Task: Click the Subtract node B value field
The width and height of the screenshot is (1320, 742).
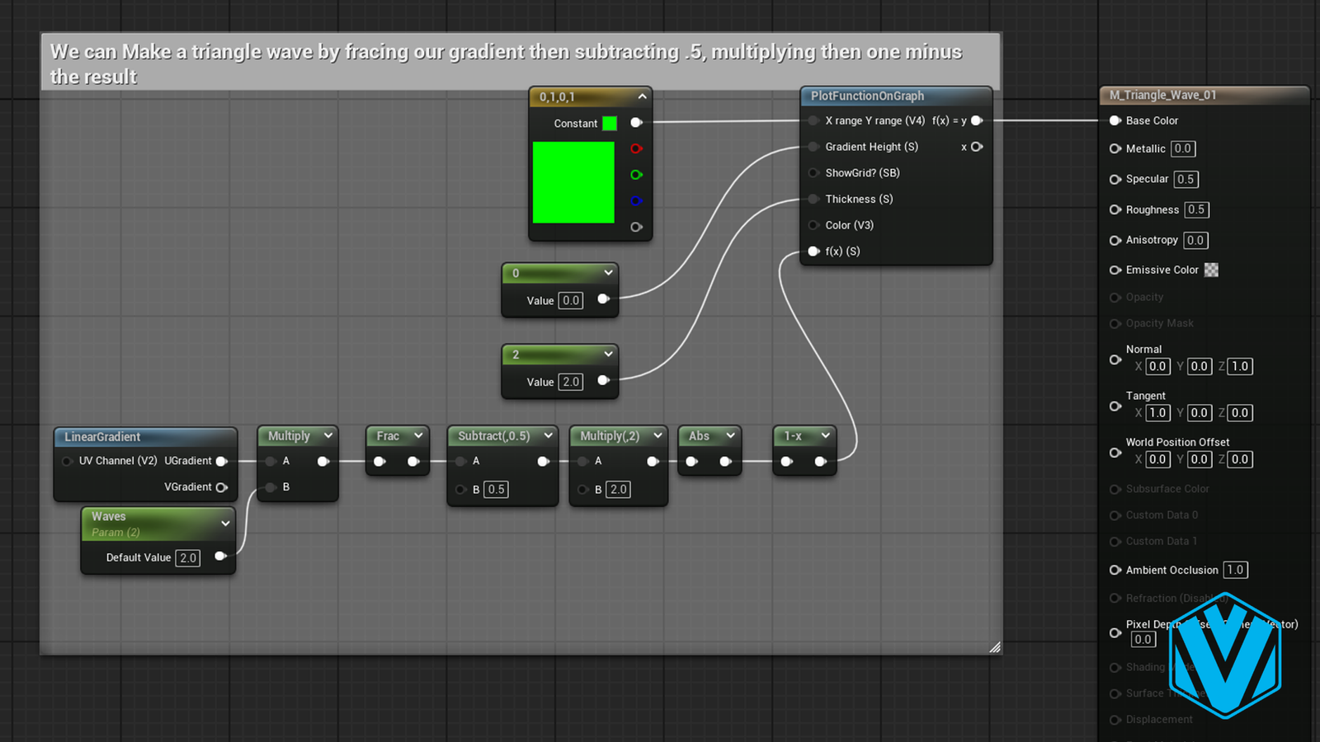Action: click(x=496, y=489)
